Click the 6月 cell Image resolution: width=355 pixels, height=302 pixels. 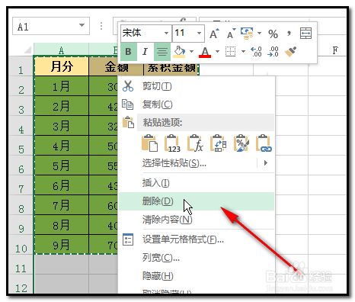[x=62, y=185]
